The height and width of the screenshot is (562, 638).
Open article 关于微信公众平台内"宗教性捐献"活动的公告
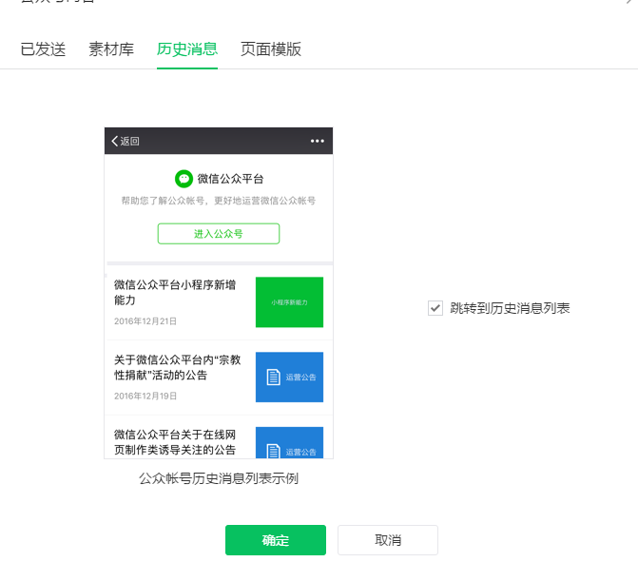coord(178,367)
